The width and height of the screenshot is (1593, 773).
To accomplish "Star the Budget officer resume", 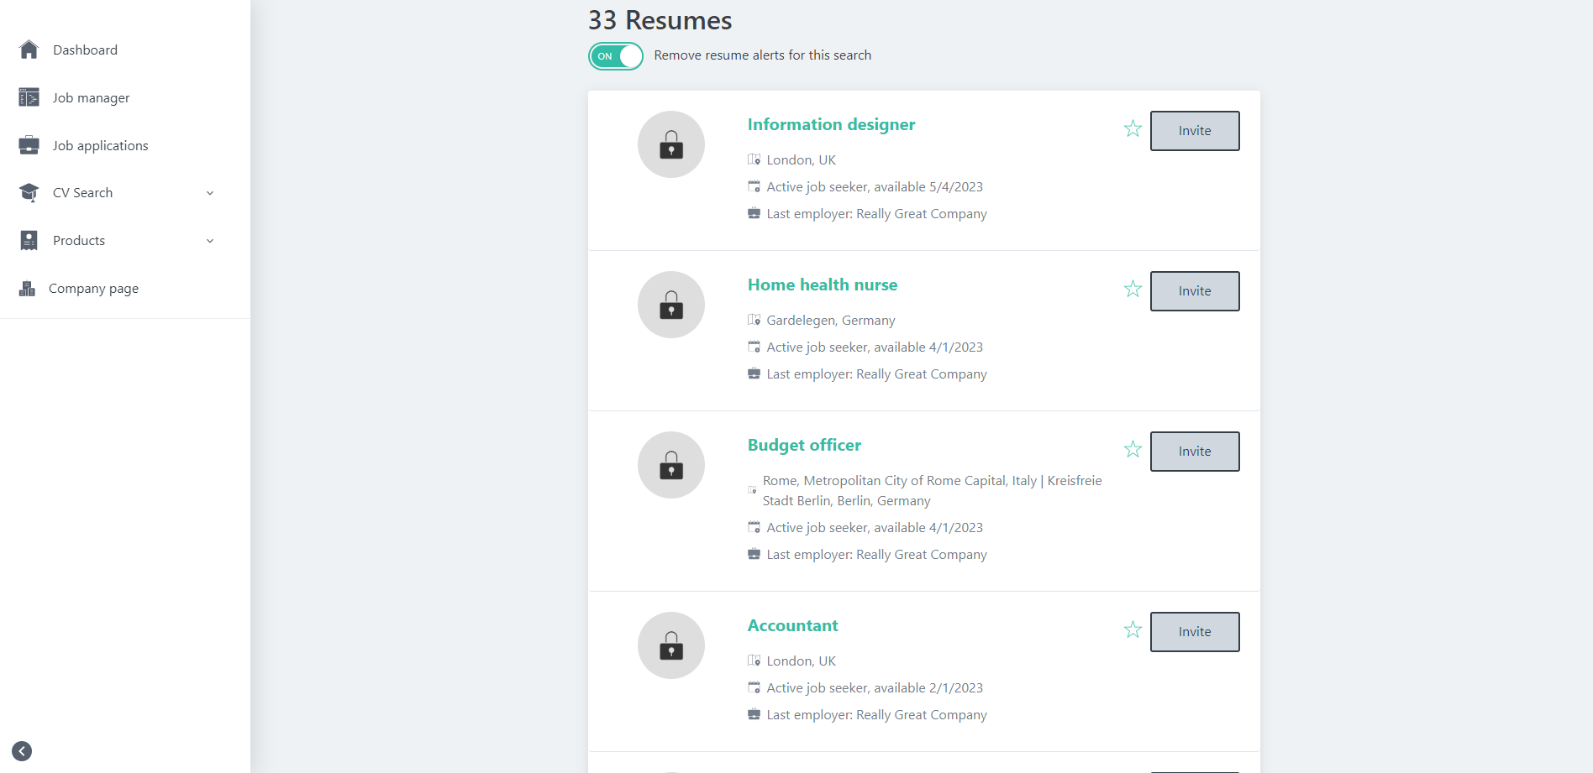I will pos(1133,450).
